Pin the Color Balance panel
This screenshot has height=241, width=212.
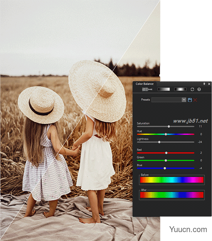(204, 84)
